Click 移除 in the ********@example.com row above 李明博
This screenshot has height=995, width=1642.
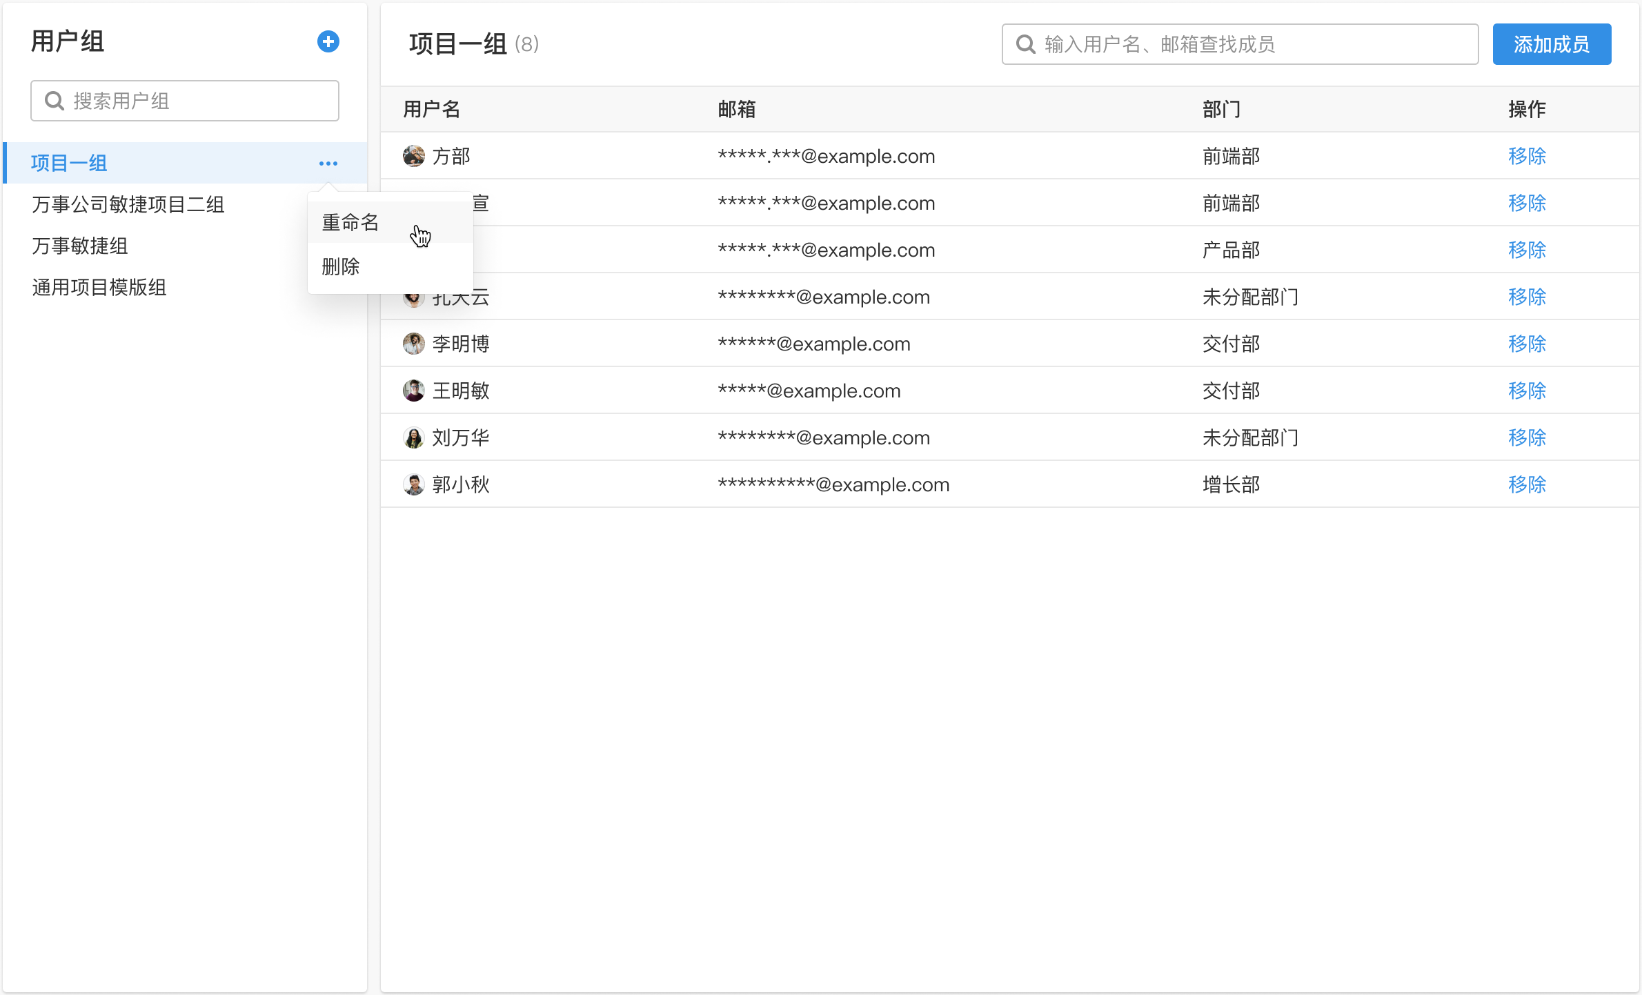(1527, 297)
